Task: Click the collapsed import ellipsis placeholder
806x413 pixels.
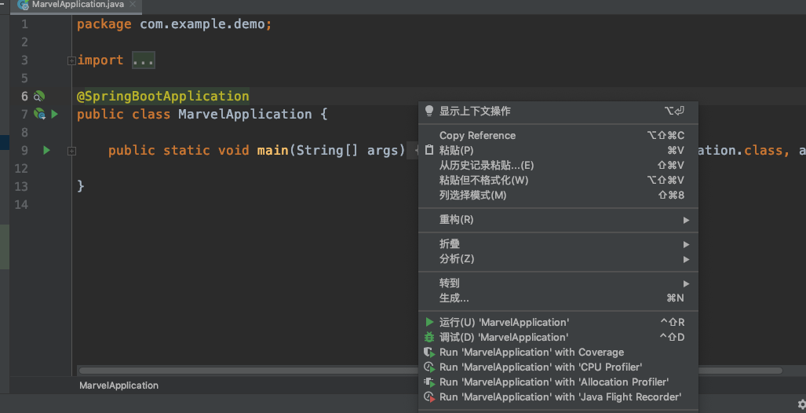Action: point(143,60)
